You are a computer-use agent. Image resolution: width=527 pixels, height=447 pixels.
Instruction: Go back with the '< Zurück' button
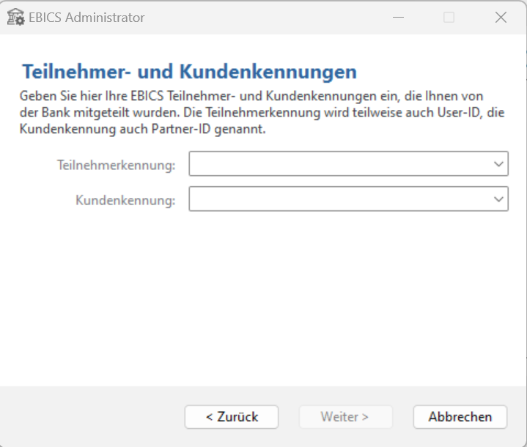[232, 417]
